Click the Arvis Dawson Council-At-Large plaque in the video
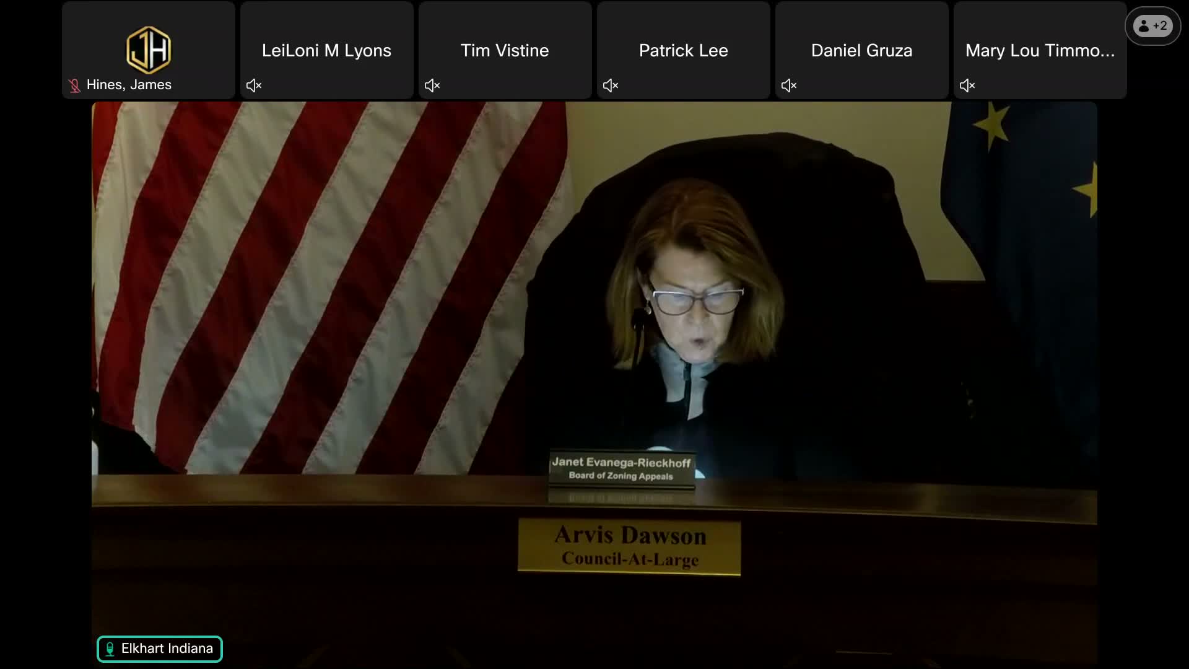Image resolution: width=1189 pixels, height=669 pixels. [x=629, y=546]
